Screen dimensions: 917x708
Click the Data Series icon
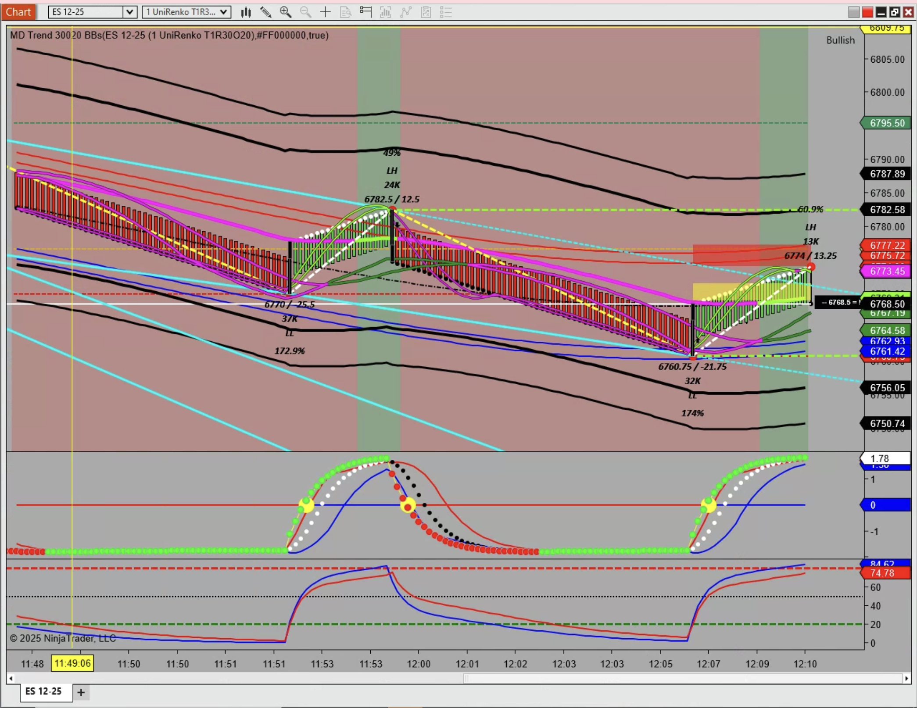tap(386, 12)
